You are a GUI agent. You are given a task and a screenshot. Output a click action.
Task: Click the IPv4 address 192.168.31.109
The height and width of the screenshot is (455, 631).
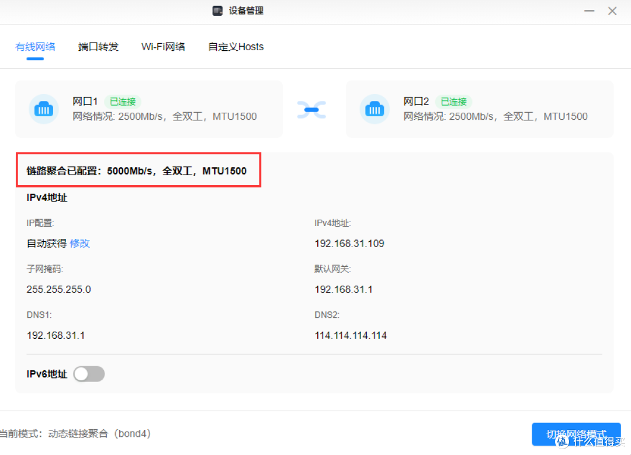tap(349, 244)
